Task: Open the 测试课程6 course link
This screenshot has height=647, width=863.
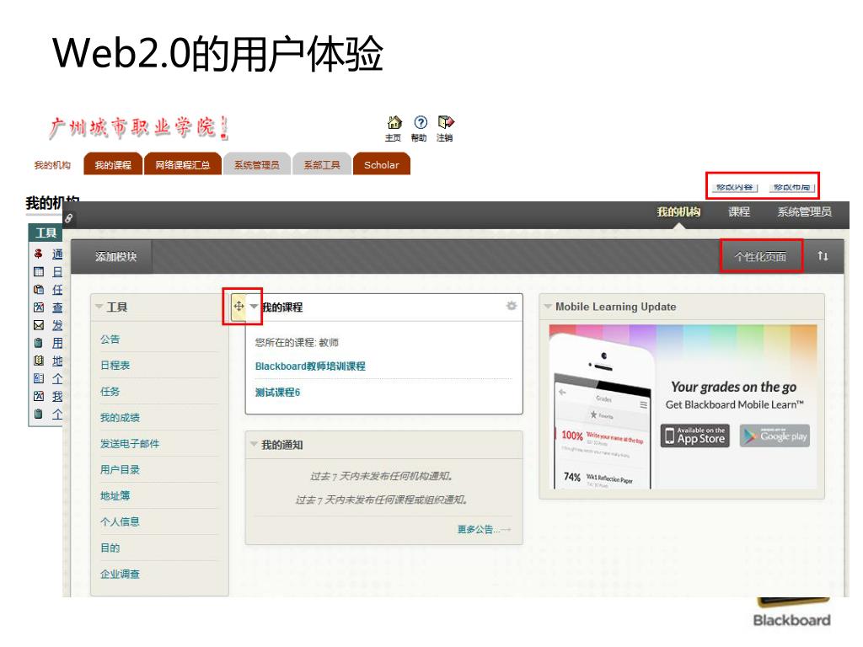Action: (277, 393)
